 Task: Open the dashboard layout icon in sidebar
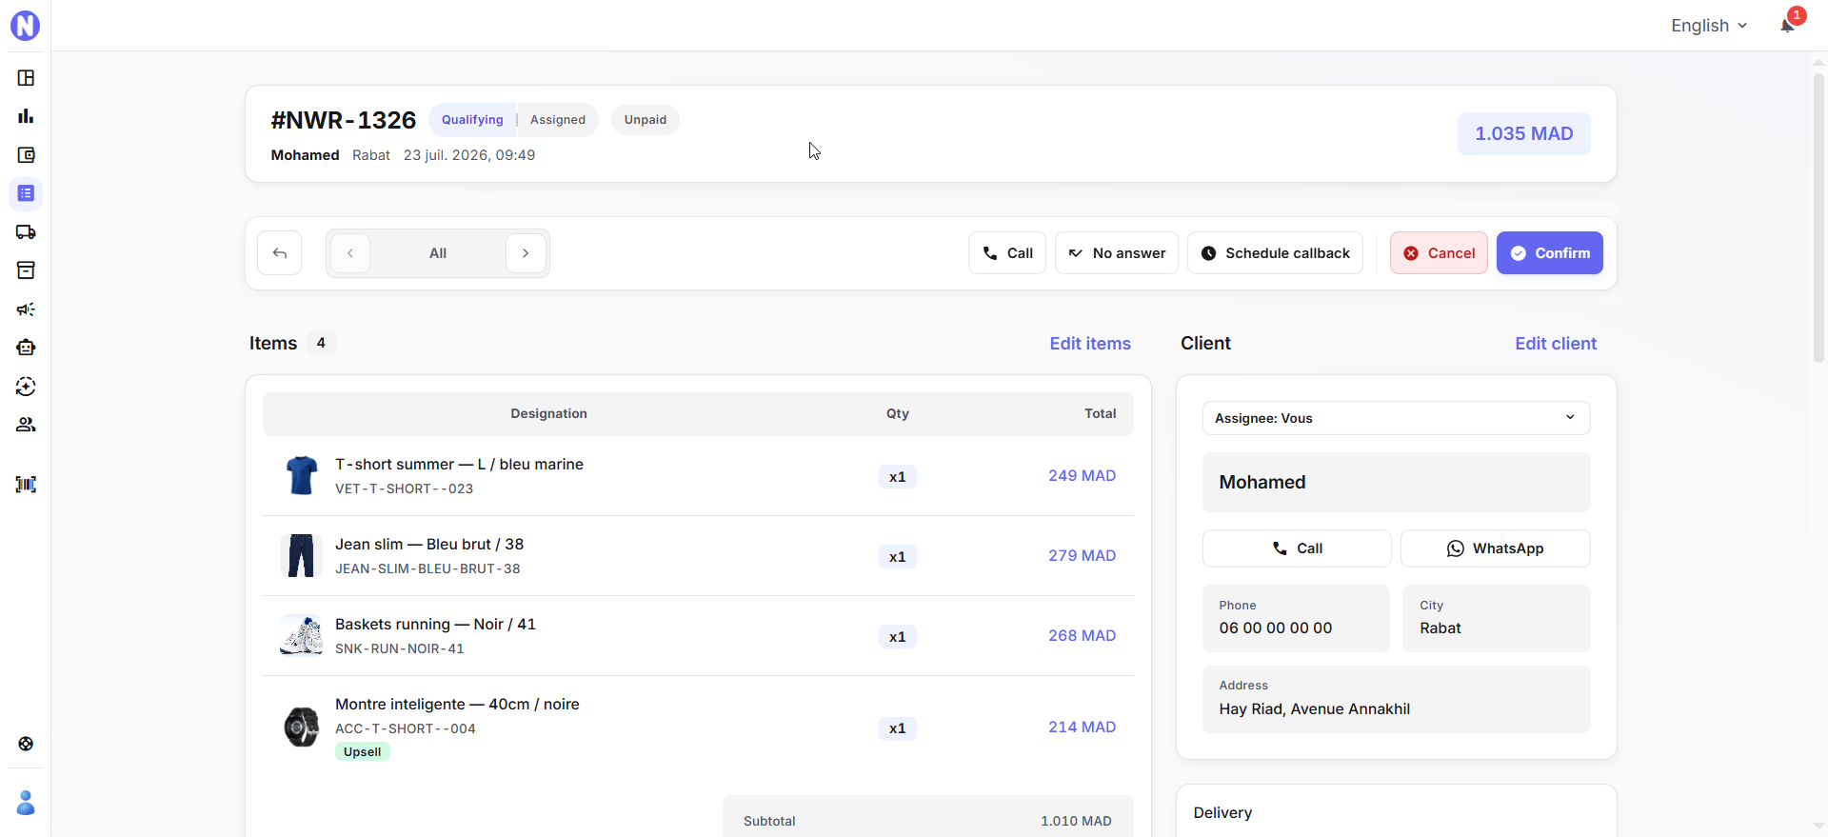pos(26,78)
